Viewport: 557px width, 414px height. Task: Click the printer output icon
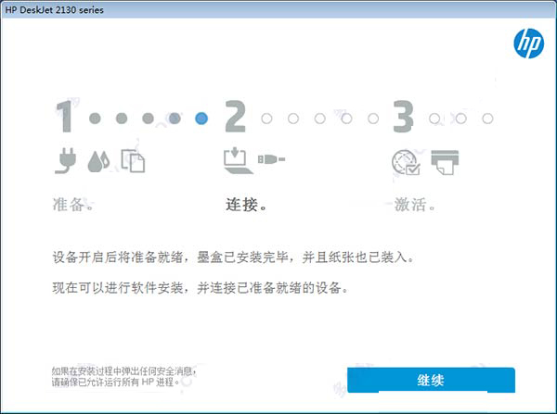point(445,162)
